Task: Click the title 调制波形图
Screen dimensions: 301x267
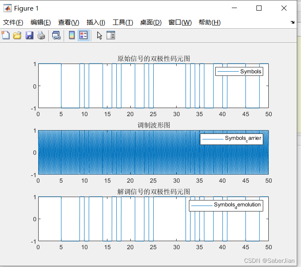Action: tap(154, 125)
